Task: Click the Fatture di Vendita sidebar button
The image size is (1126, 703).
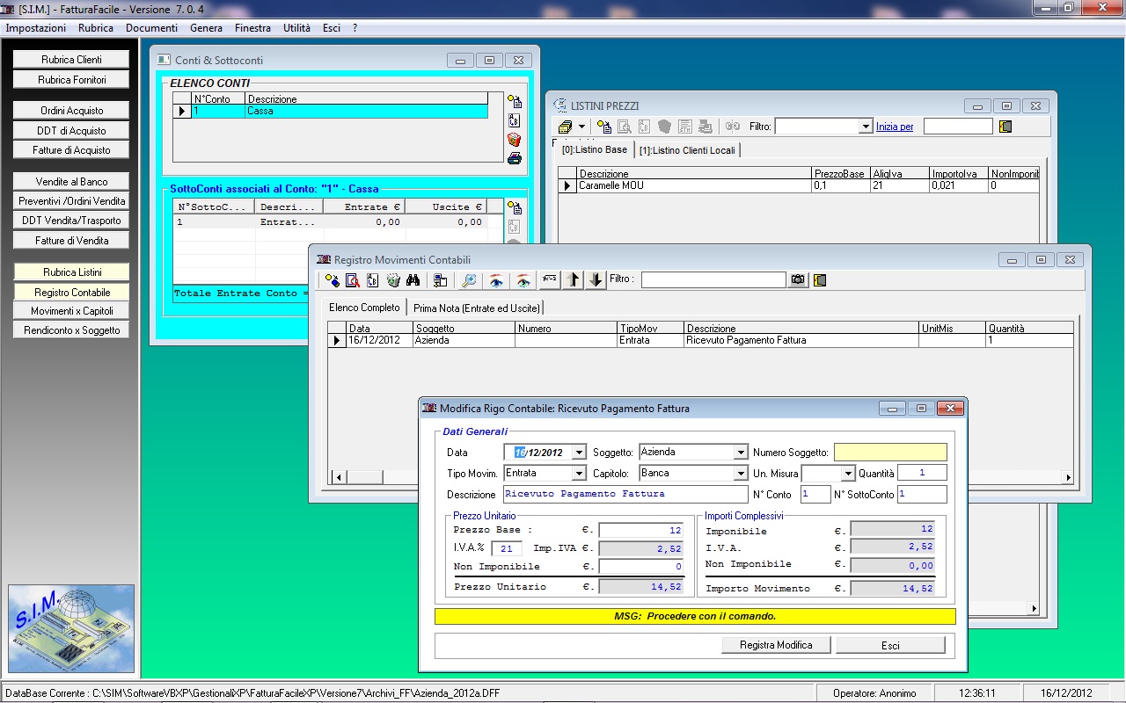Action: (71, 240)
